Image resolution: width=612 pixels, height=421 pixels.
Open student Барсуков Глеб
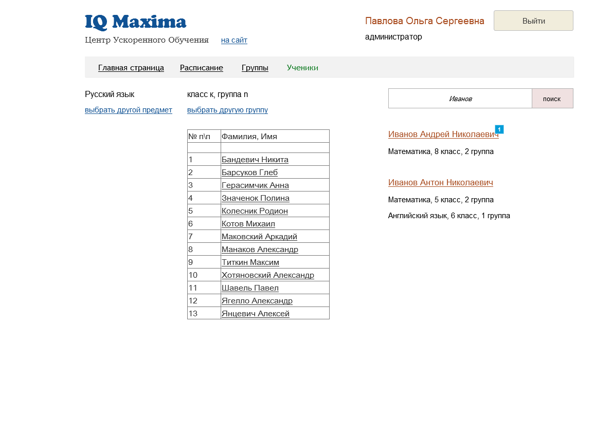point(249,173)
